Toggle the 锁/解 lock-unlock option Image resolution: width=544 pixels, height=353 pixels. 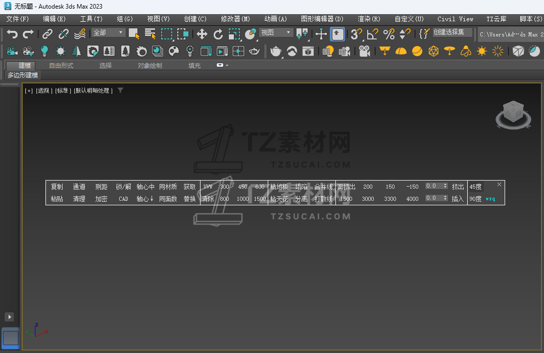point(123,187)
